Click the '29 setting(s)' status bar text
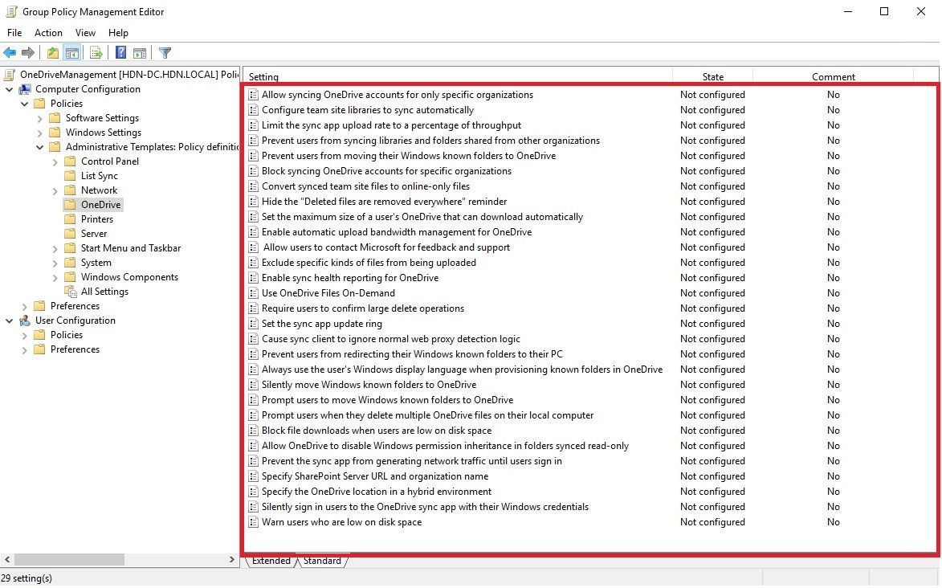This screenshot has width=942, height=588. click(27, 578)
